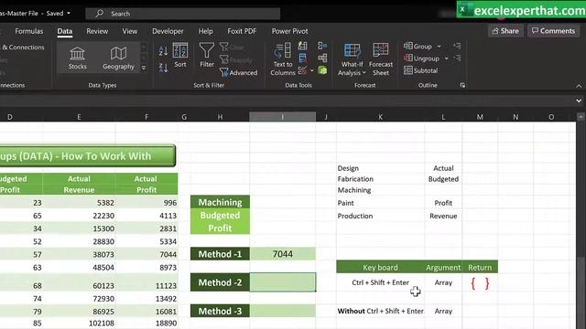Collapse the ribbon with the chevron
The width and height of the screenshot is (586, 329).
(x=579, y=86)
